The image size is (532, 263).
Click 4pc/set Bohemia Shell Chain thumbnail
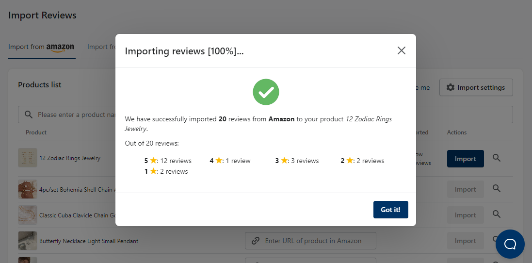pos(28,189)
